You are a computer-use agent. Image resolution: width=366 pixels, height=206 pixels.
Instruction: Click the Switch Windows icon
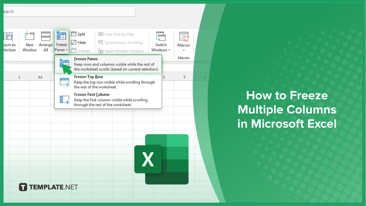pyautogui.click(x=161, y=37)
